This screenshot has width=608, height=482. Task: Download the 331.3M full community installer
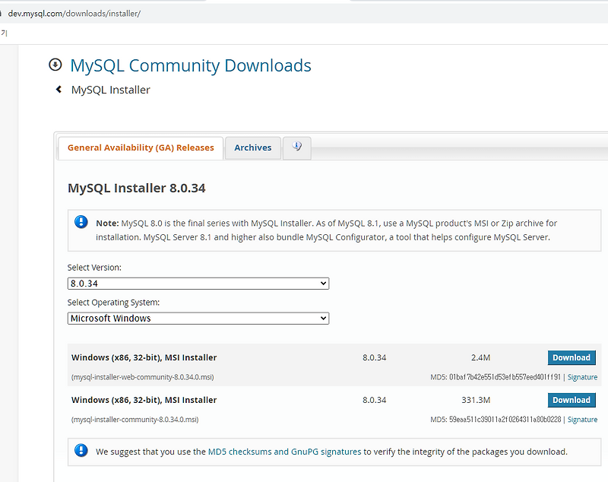[571, 400]
